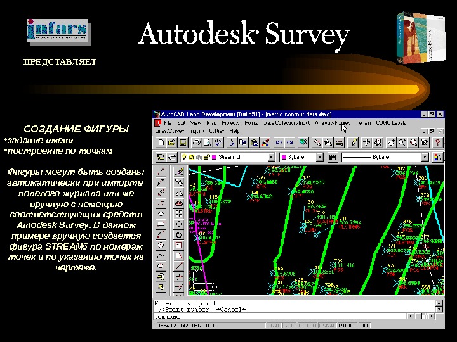
Task: Select the Ellipse draw tool
Action: (161, 266)
